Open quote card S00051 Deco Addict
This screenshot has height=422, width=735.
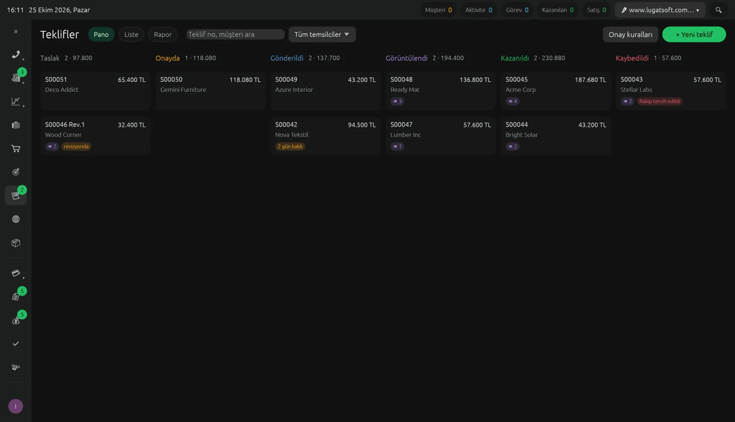pyautogui.click(x=96, y=90)
